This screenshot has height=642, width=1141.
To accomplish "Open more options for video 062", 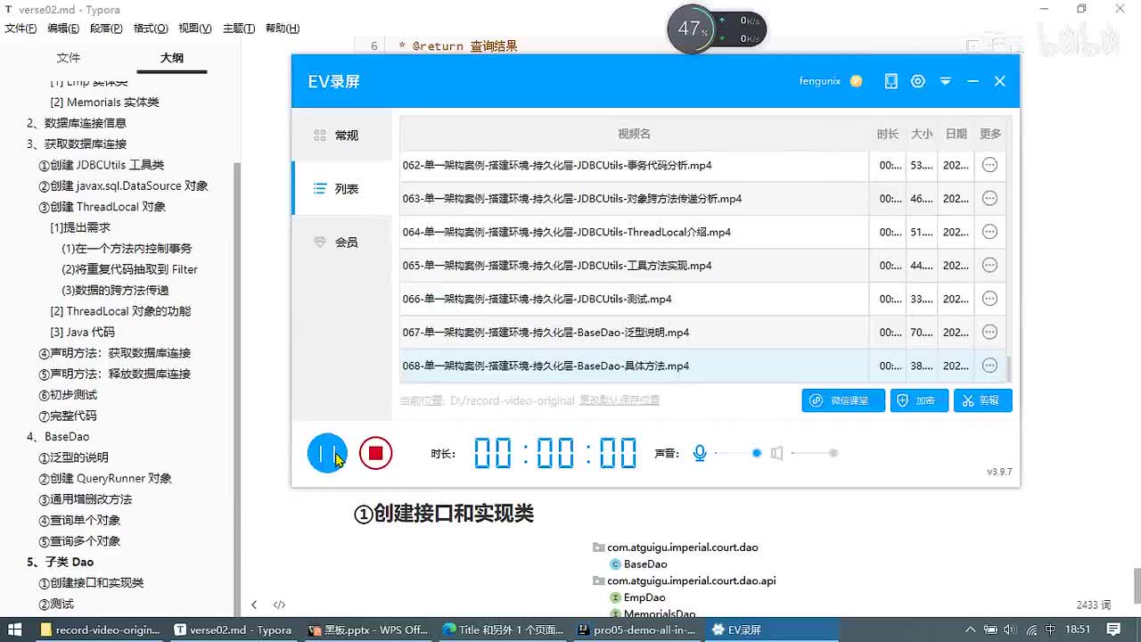I will point(989,165).
